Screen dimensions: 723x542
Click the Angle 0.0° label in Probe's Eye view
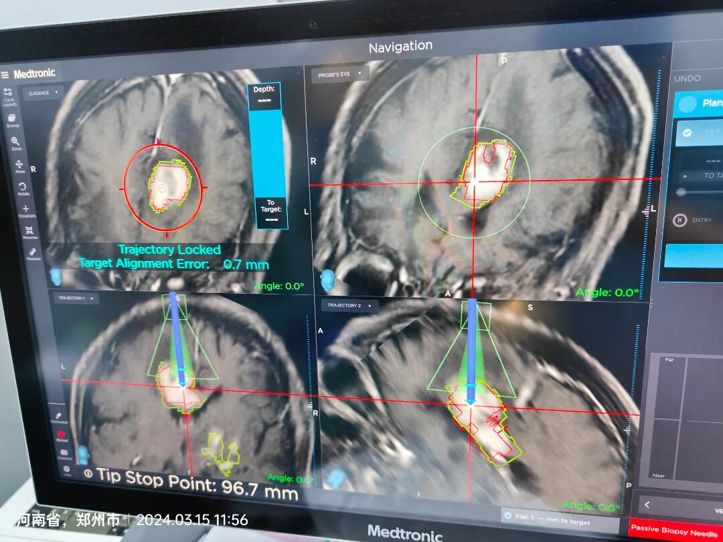point(607,292)
